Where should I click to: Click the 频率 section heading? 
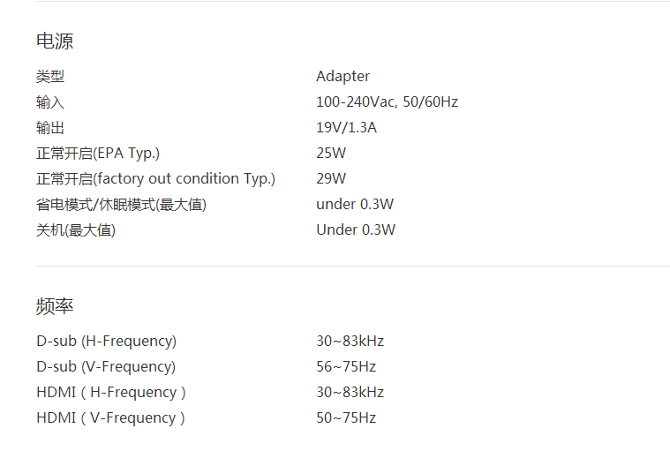tap(55, 306)
